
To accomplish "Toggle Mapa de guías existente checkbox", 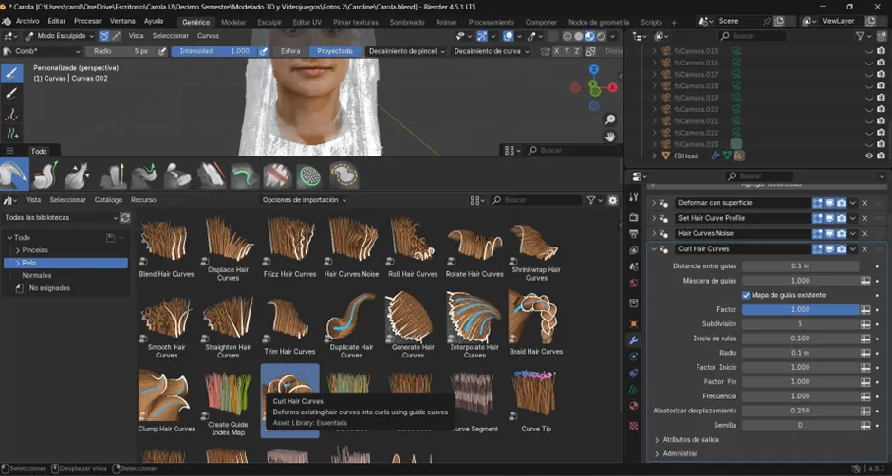I will pos(747,294).
